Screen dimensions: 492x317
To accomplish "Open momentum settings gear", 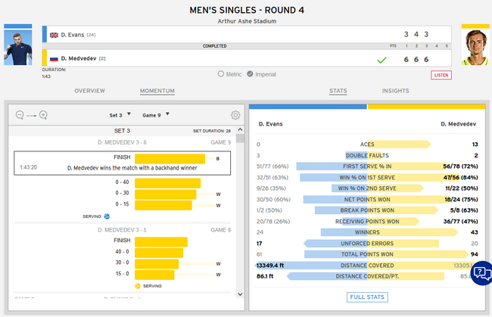I will 235,115.
